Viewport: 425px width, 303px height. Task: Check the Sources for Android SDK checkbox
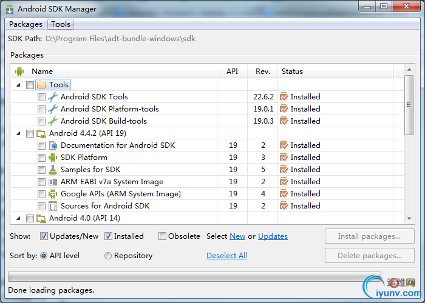click(41, 207)
